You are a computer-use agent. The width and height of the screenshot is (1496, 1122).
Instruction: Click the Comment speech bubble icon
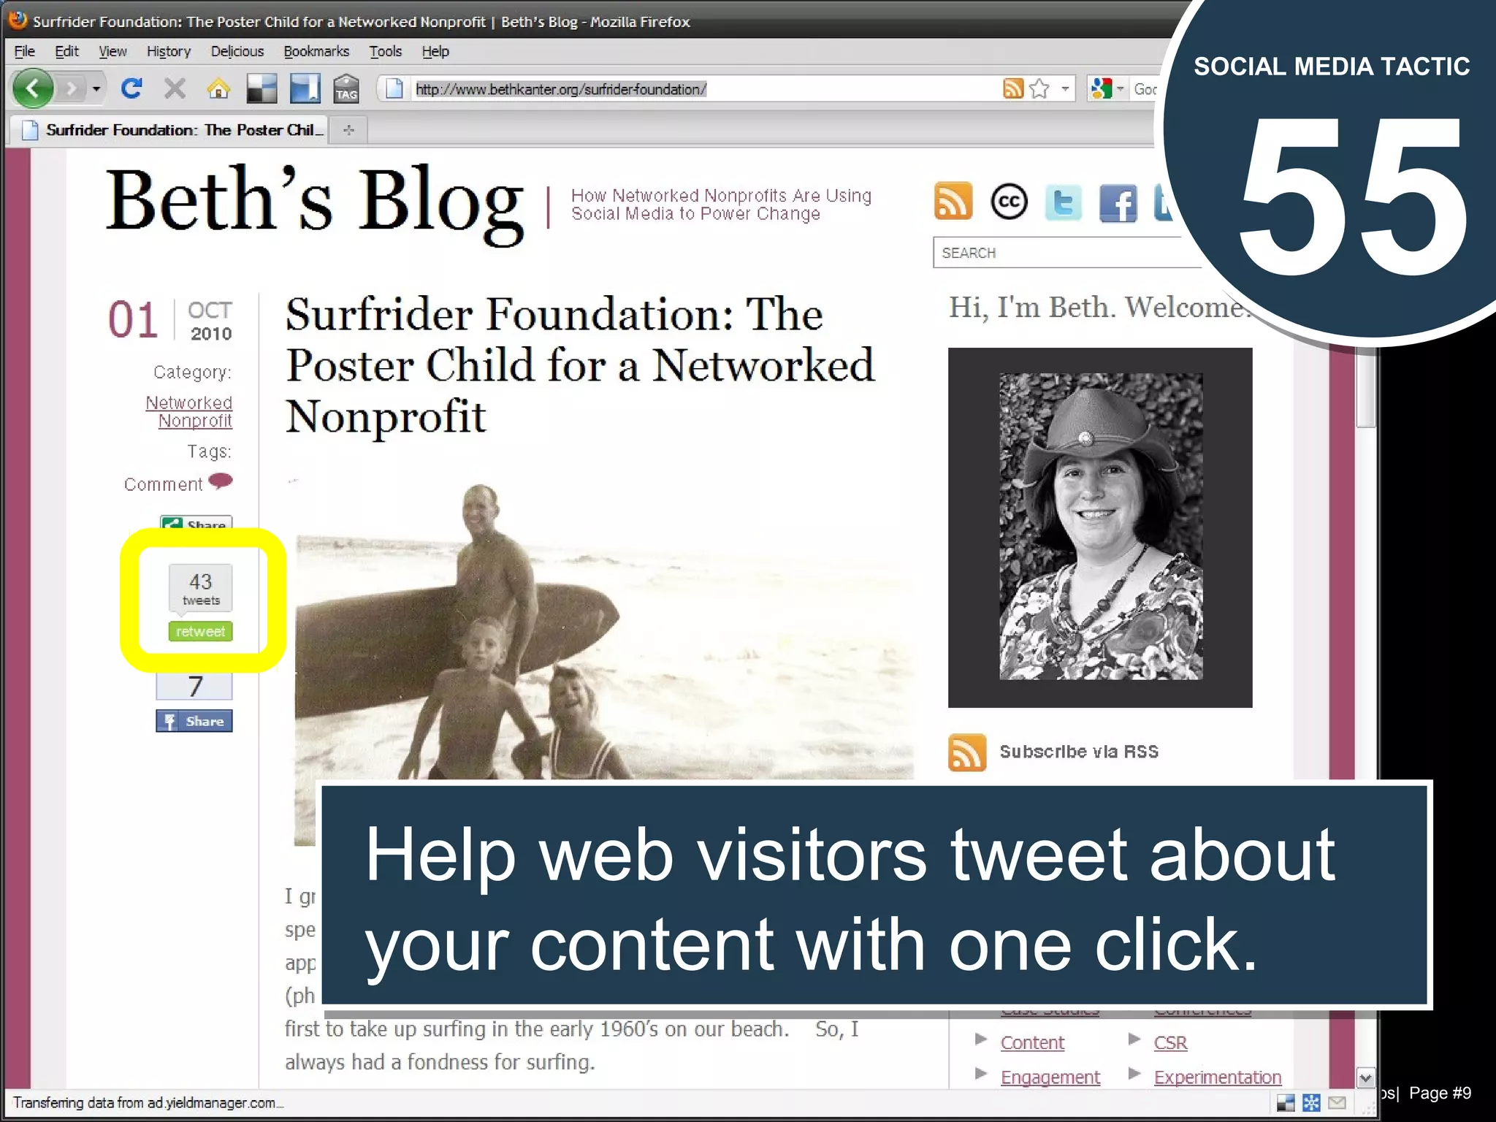(221, 481)
